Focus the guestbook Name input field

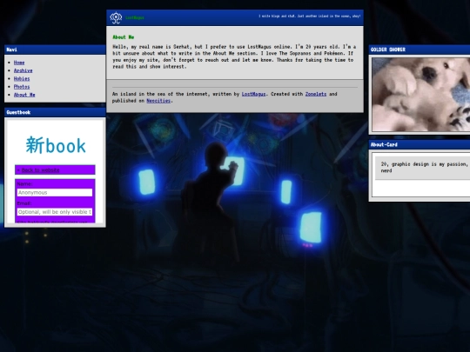55,192
